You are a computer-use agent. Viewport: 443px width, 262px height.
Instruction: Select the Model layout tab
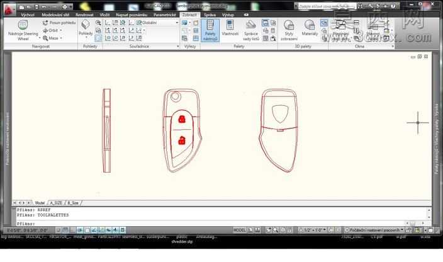pos(40,203)
